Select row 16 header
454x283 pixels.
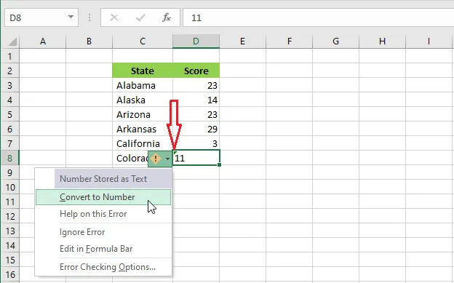(x=10, y=274)
